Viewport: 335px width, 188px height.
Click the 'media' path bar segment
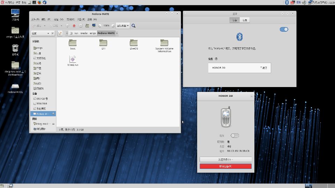coord(84,33)
